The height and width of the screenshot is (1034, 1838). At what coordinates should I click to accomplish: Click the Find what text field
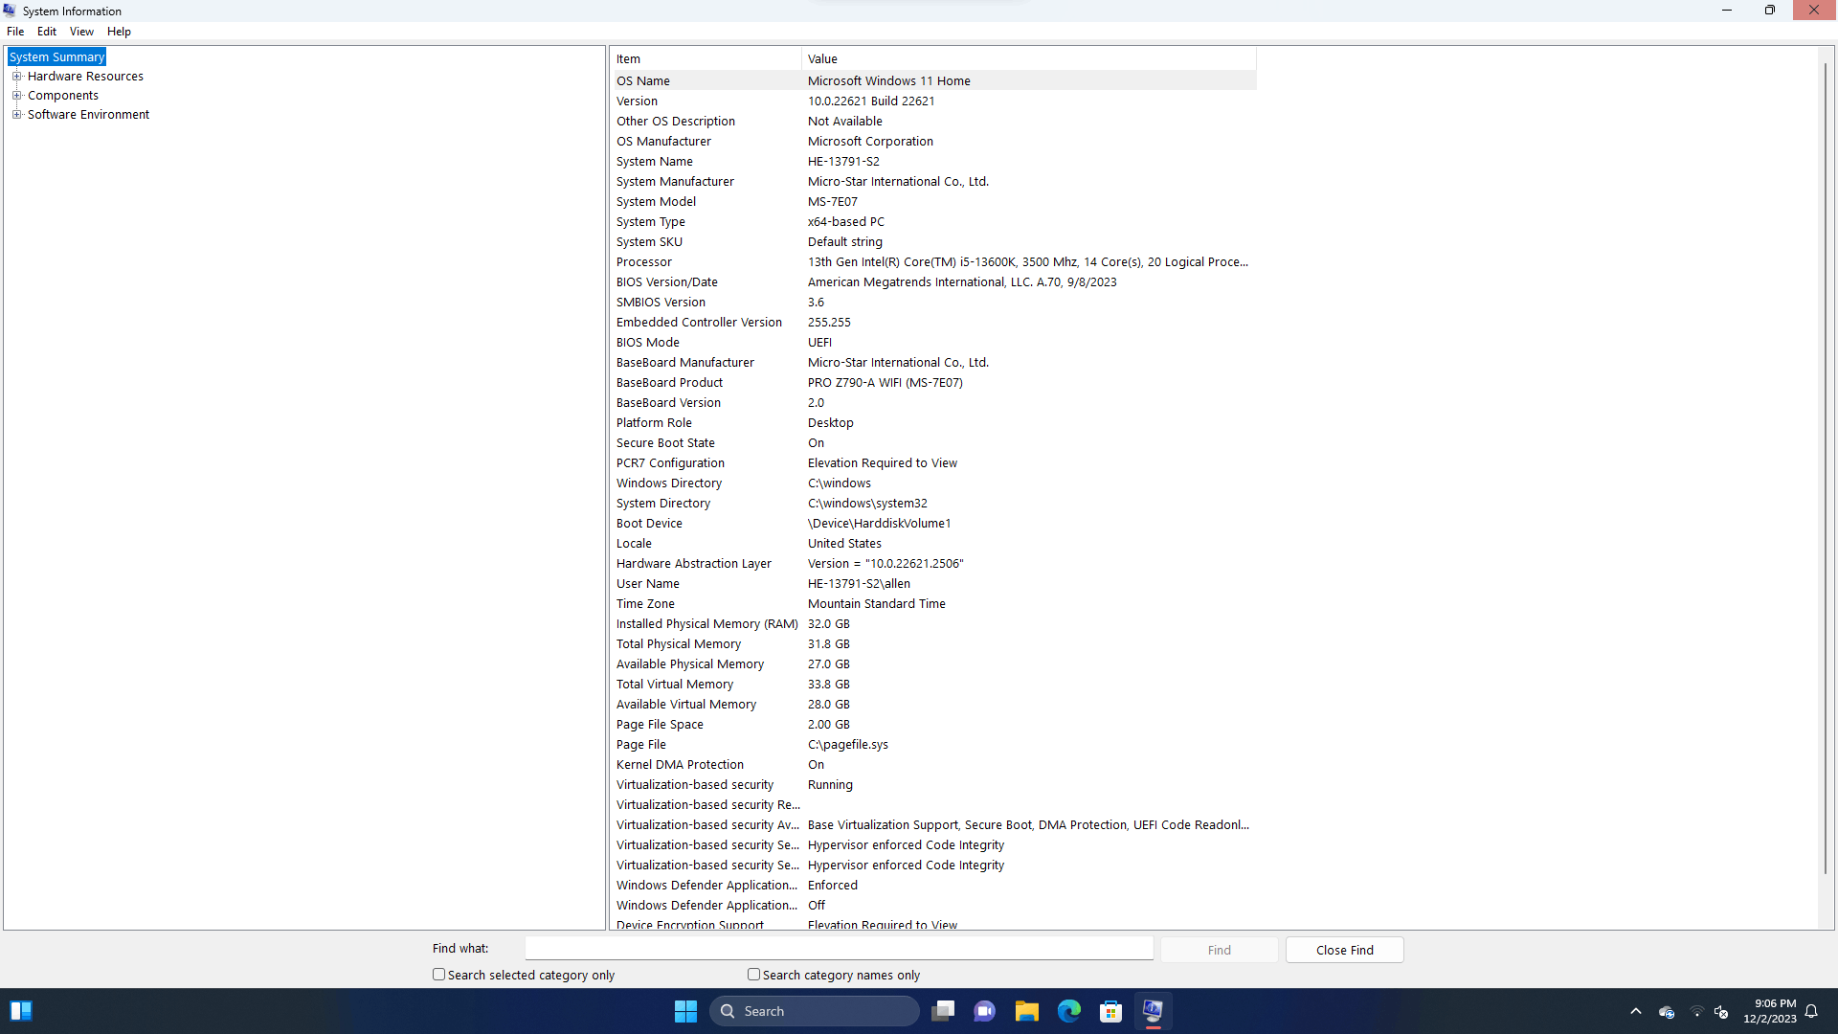pos(839,949)
